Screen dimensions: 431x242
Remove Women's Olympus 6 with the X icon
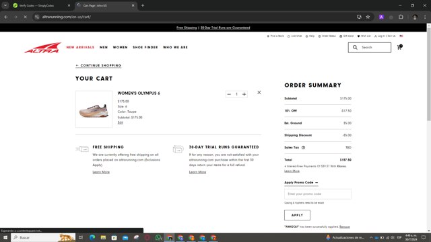tap(259, 93)
